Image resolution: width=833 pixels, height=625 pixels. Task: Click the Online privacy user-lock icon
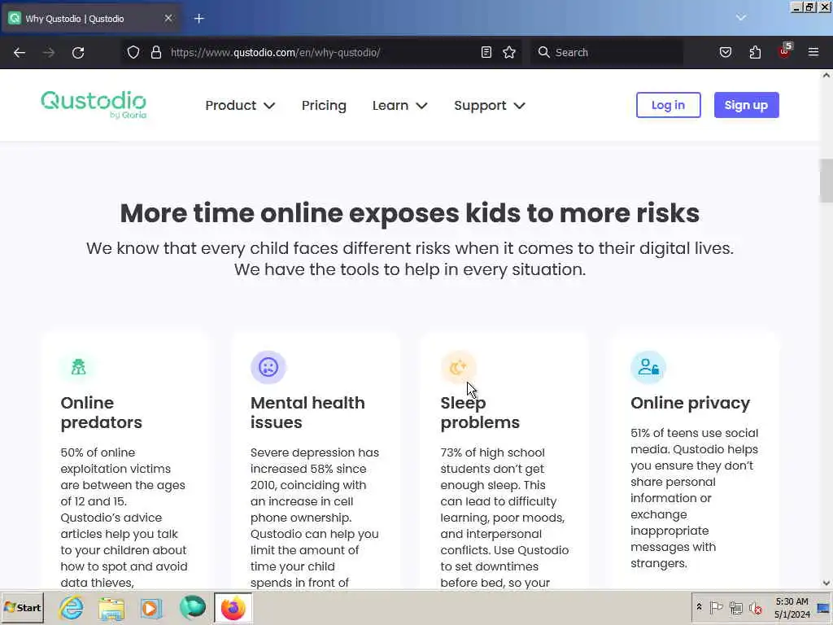(648, 367)
